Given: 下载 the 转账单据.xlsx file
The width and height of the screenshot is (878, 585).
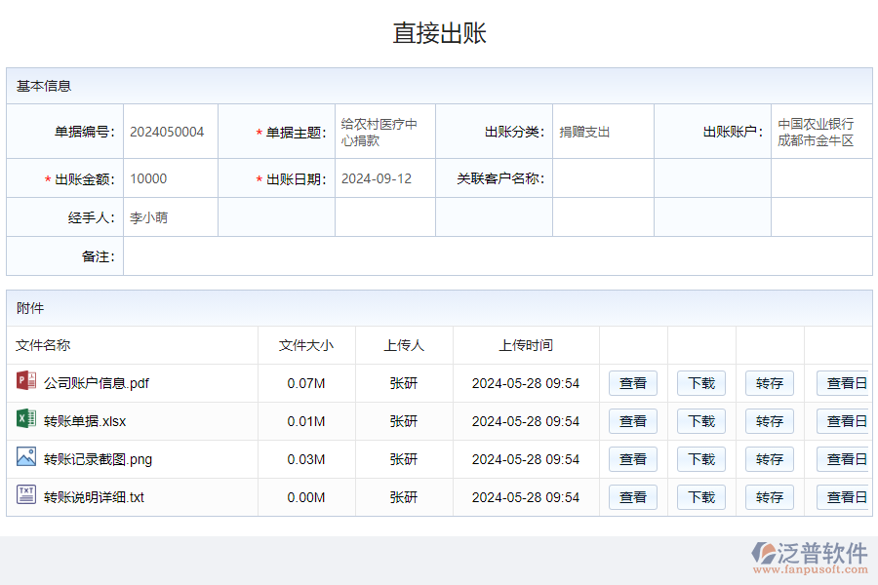Looking at the screenshot, I should (700, 420).
